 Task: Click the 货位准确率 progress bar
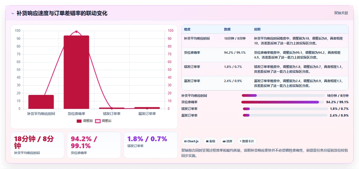(x=283, y=102)
